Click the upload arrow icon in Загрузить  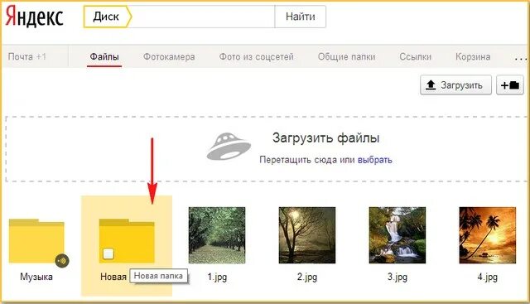[431, 84]
